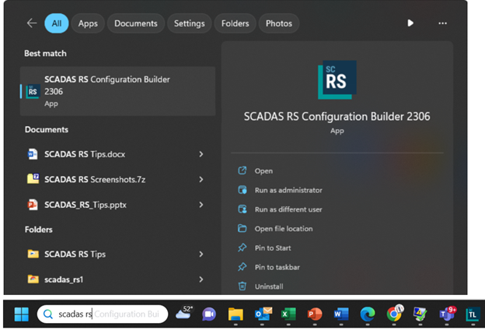Open the video chat app in the taskbar
Image resolution: width=485 pixels, height=330 pixels.
pyautogui.click(x=209, y=314)
